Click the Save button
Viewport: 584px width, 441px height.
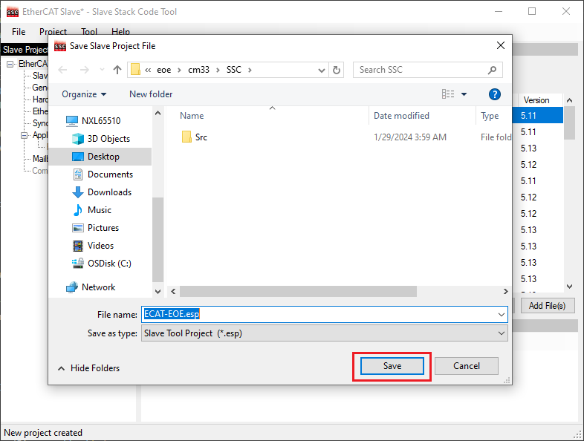pyautogui.click(x=392, y=366)
